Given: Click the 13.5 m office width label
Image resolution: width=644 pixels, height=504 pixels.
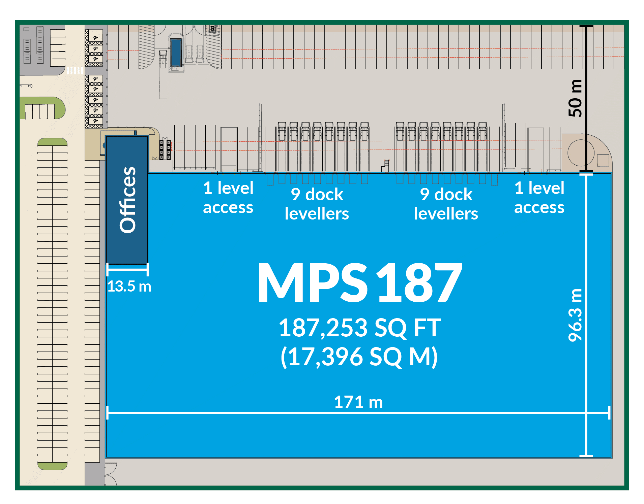Looking at the screenshot, I should (129, 287).
